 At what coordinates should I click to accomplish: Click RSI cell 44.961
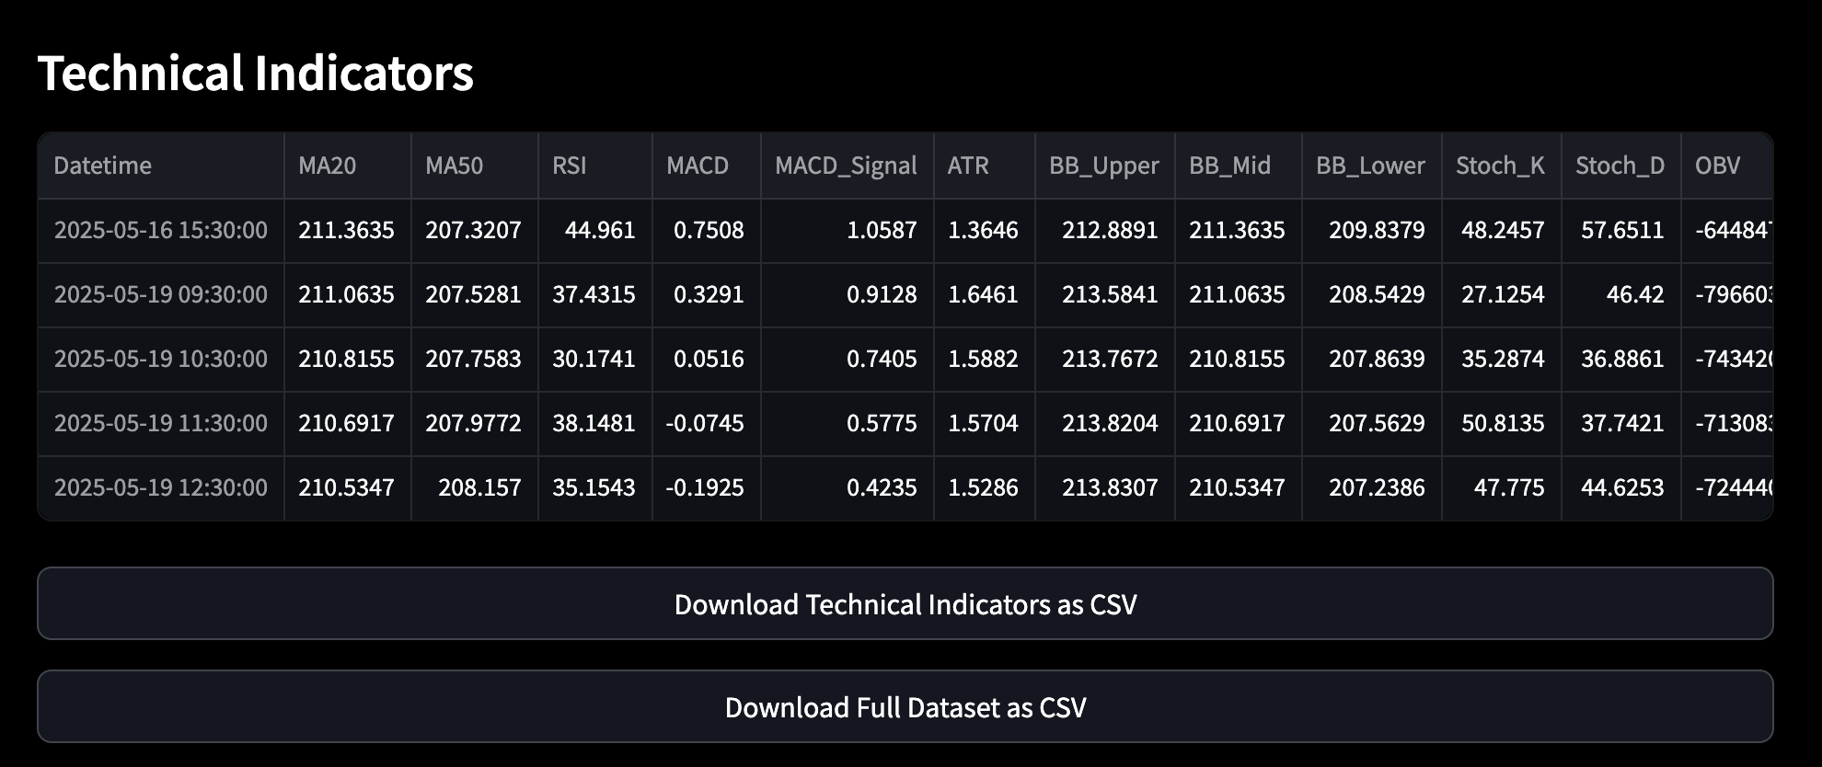coord(595,230)
